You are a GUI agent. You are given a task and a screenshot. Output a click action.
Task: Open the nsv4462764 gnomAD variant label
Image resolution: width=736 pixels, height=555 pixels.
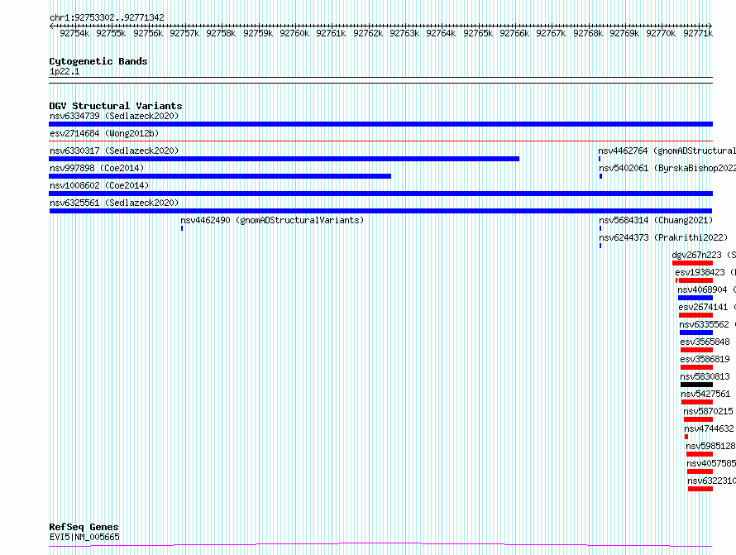(667, 151)
